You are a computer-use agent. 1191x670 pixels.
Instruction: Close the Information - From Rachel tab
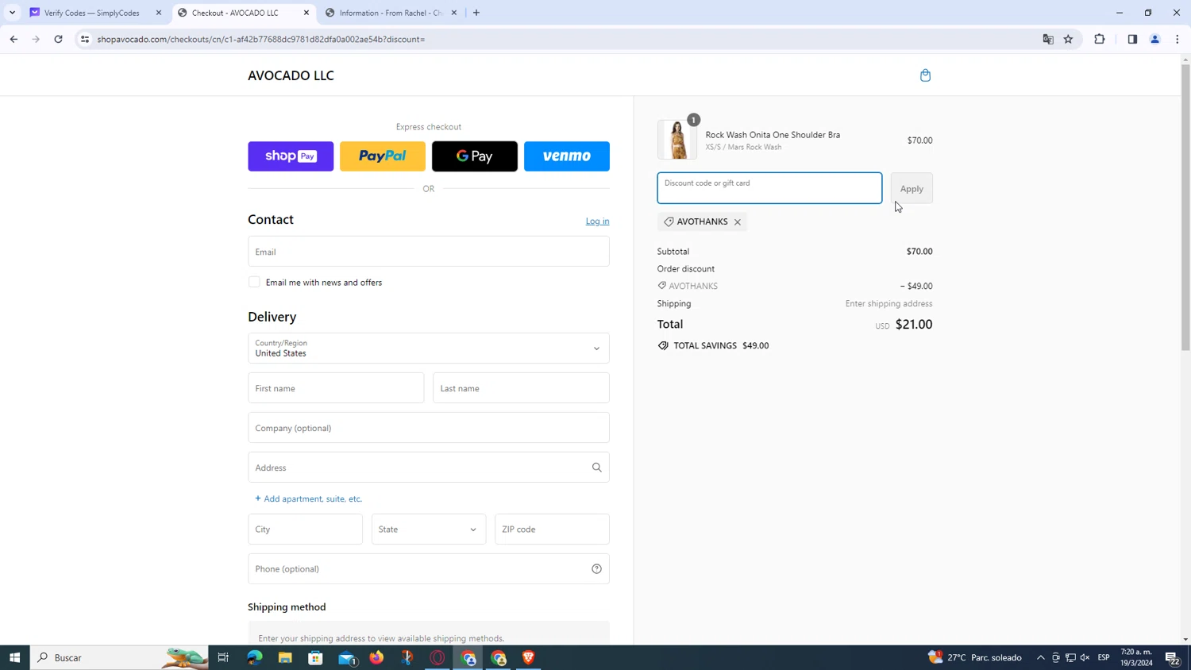point(454,13)
